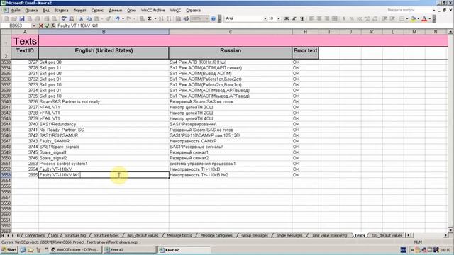Click the formula bar input text
Image resolution: width=454 pixels, height=255 pixels.
click(77, 25)
